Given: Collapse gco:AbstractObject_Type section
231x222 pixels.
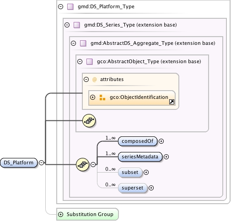Looking at the screenshot, I should click(80, 61).
